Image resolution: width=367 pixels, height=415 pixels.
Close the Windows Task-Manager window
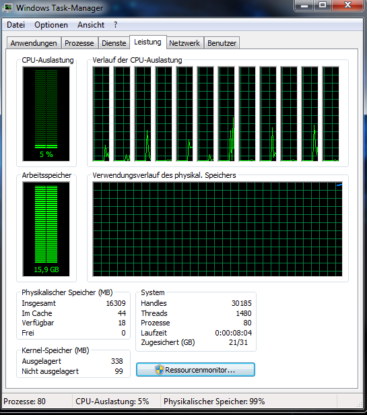[x=347, y=5]
